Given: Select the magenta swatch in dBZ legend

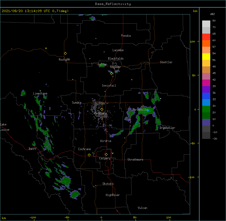Looking at the screenshot, I should (206, 83).
